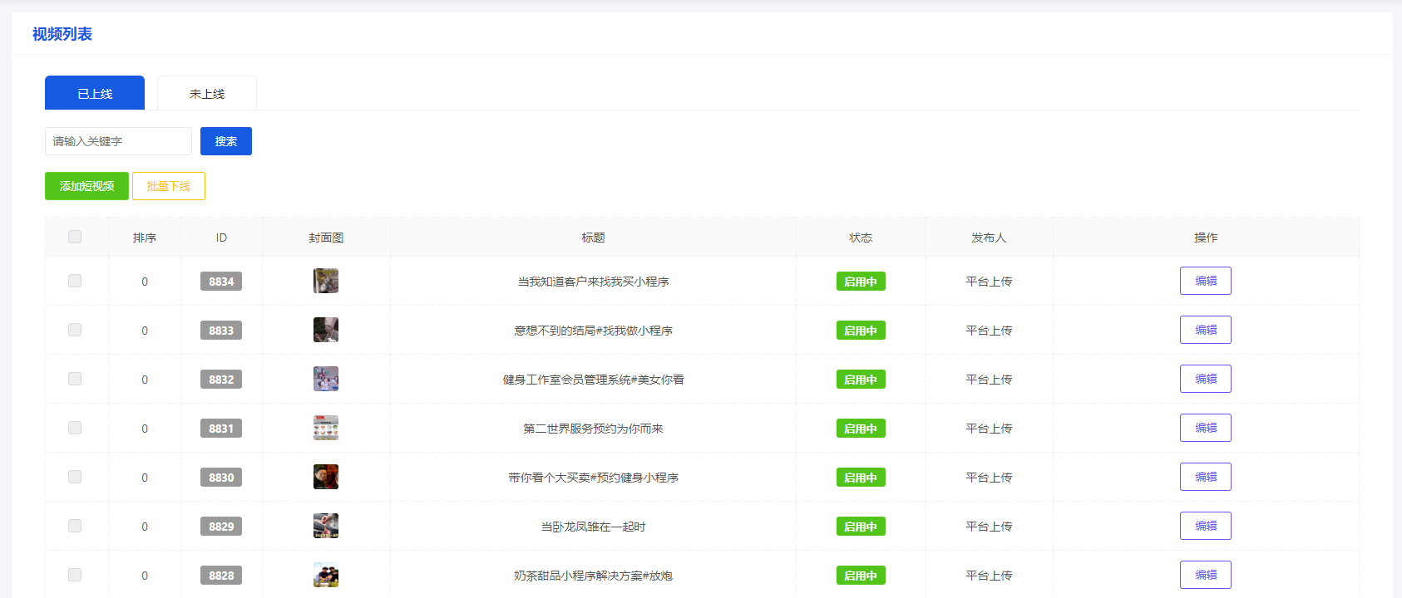Click the 批量下线 button
The image size is (1402, 598).
point(169,186)
